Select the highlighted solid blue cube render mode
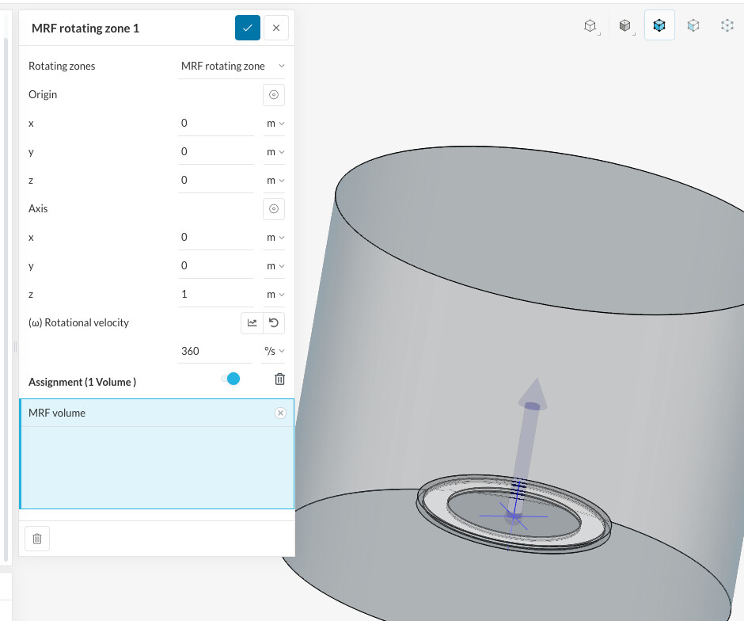This screenshot has width=744, height=621. point(659,25)
